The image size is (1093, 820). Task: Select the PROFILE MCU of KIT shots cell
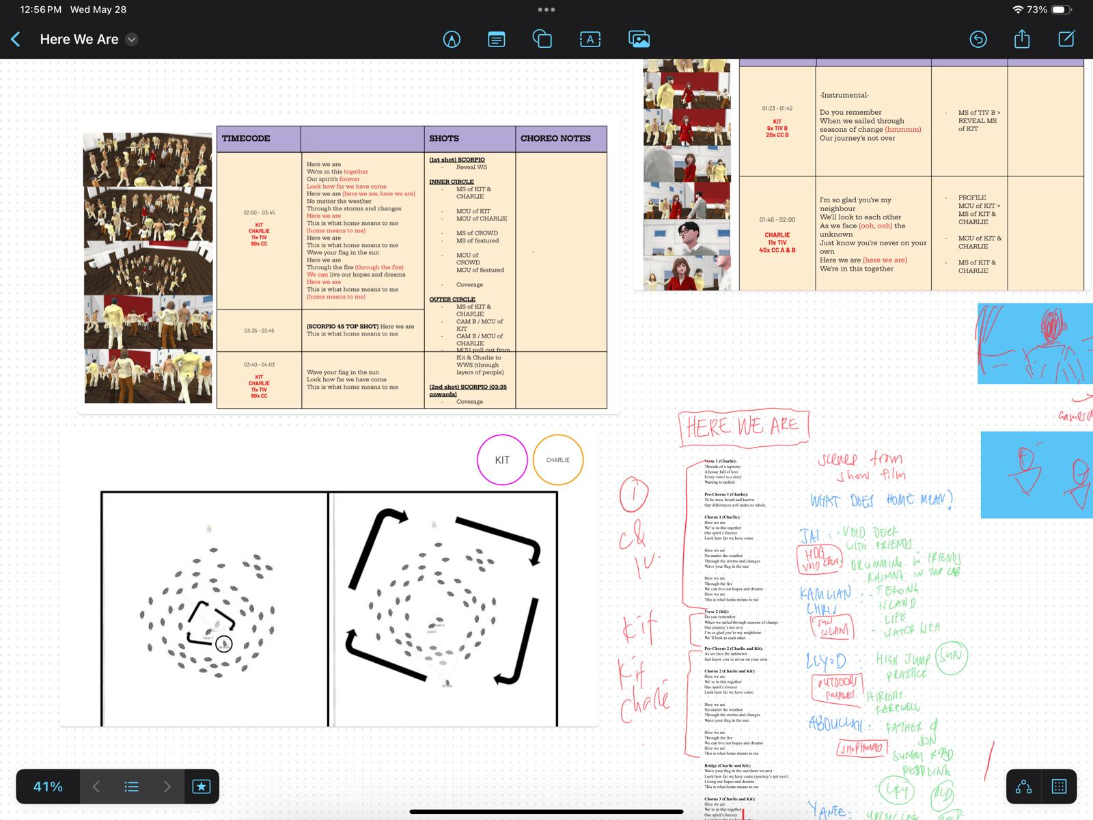point(969,234)
